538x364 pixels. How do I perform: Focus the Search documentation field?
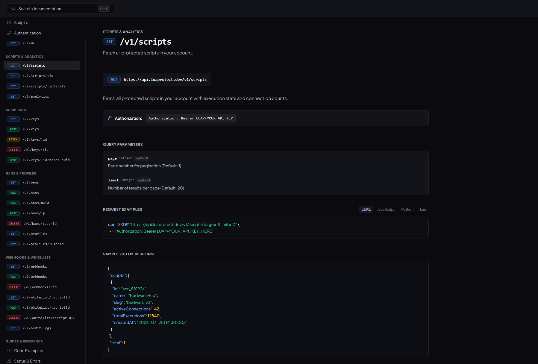(60, 9)
